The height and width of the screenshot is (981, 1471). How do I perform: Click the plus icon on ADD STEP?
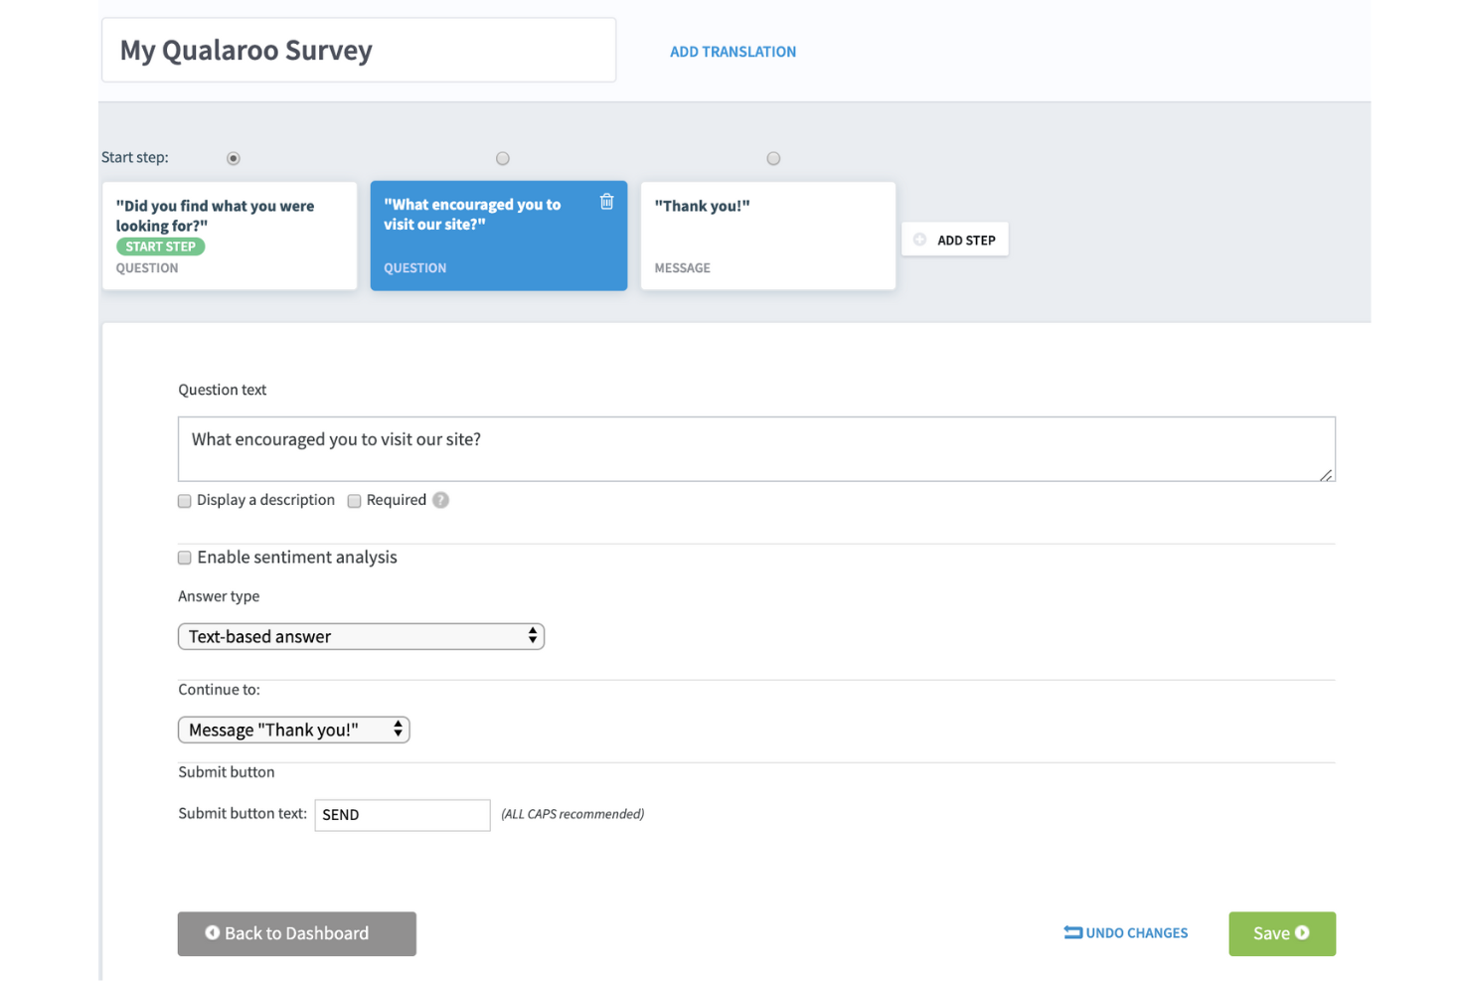tap(920, 239)
